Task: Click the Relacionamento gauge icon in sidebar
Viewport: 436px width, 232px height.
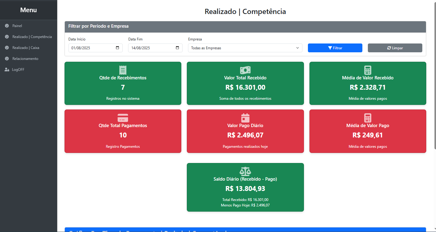Action: 6,58
